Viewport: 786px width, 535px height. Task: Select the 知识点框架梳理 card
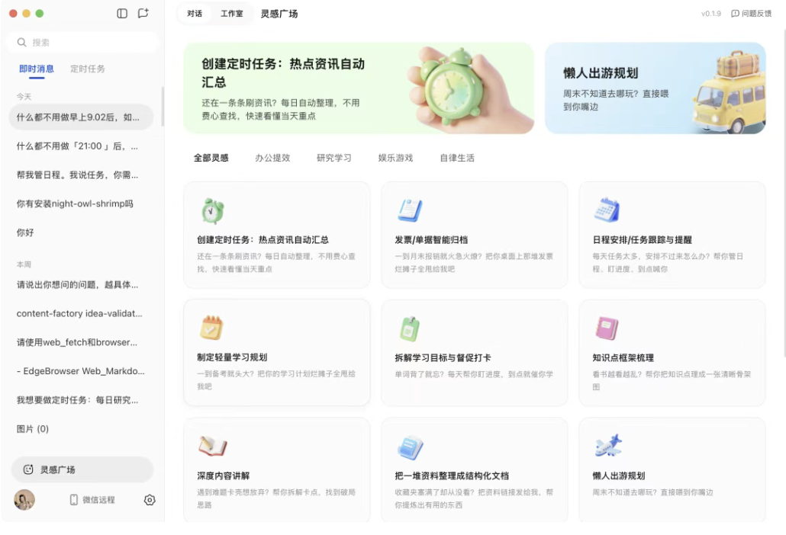(672, 352)
